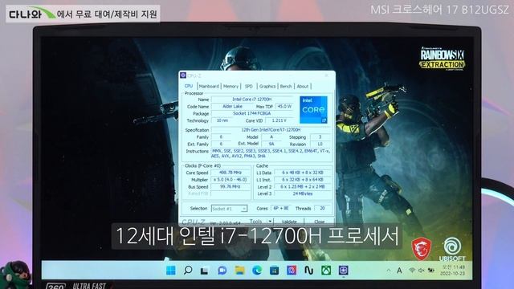Click the Cores value 6P + 8E
The height and width of the screenshot is (289, 514).
281,208
